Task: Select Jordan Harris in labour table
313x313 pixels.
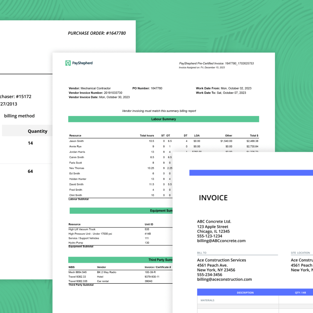Action: [77, 152]
